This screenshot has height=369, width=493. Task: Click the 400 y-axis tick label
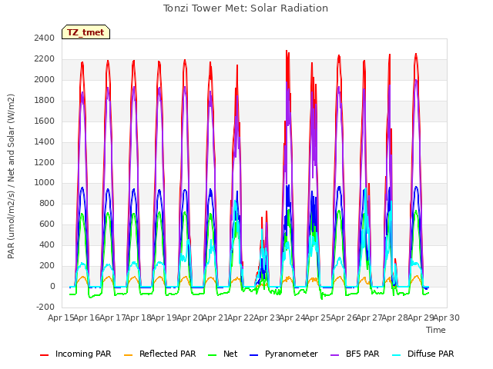[x=47, y=244]
